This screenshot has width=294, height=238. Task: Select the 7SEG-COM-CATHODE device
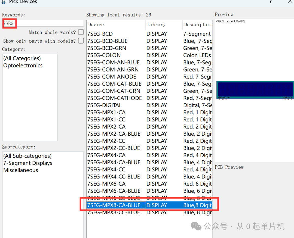coord(149,98)
